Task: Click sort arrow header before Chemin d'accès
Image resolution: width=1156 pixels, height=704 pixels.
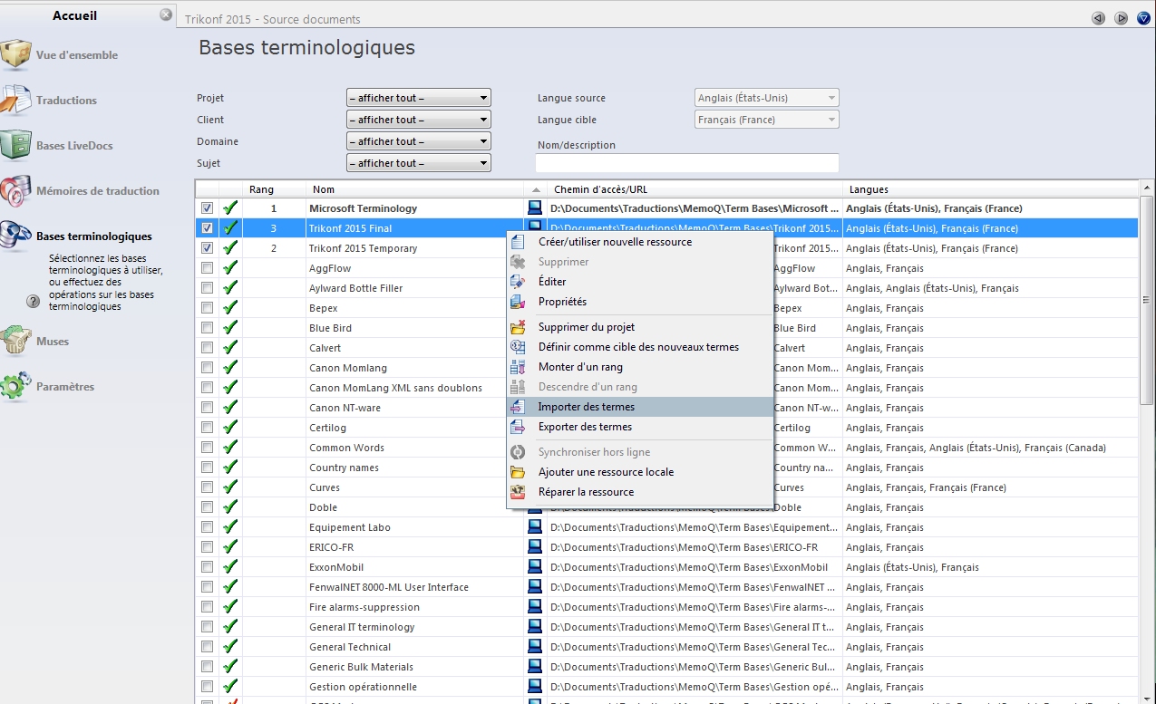Action: [x=535, y=189]
